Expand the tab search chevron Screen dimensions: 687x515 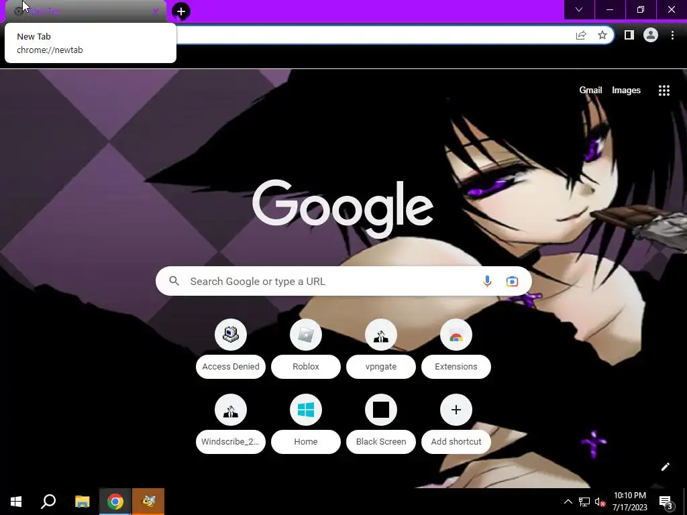click(x=579, y=9)
